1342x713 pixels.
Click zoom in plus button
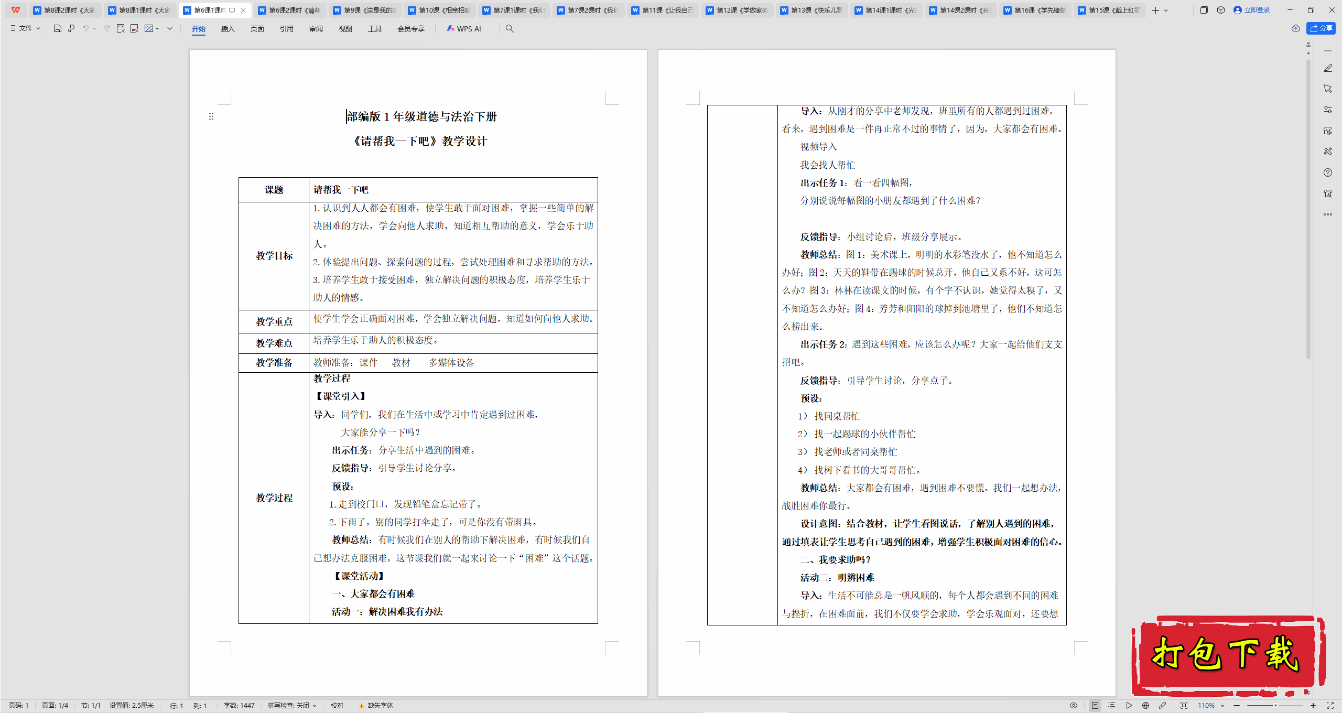click(1313, 706)
